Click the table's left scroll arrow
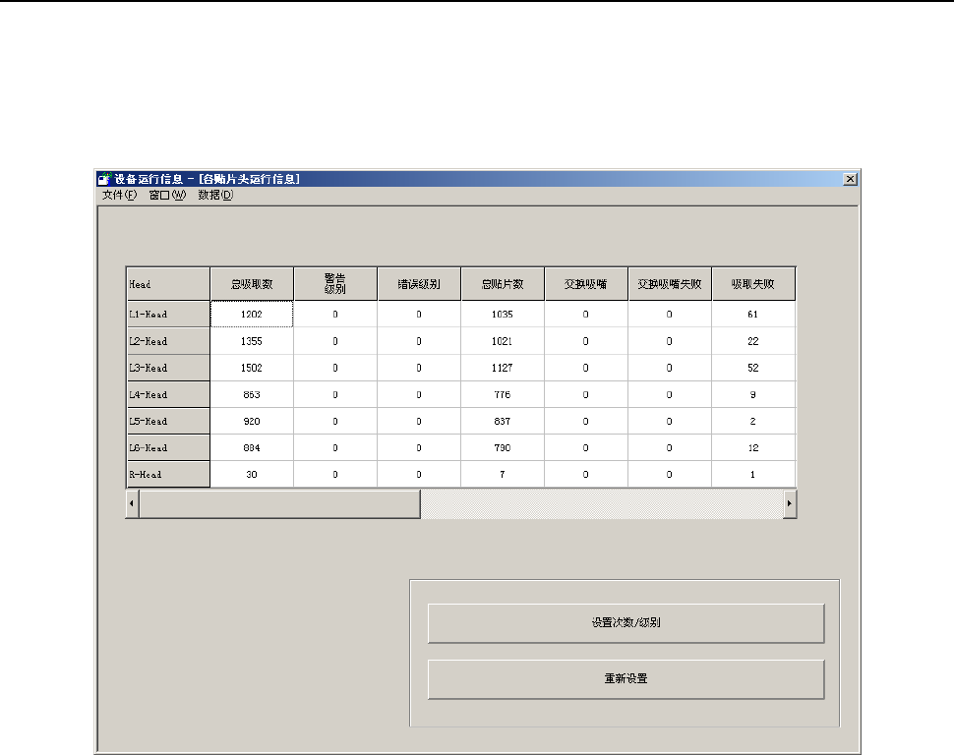The width and height of the screenshot is (954, 755). click(133, 503)
